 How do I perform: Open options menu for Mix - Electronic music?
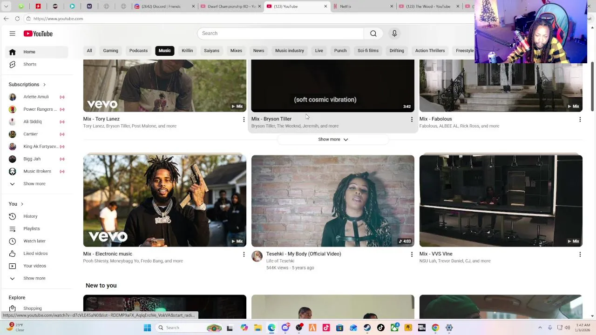pos(244,255)
